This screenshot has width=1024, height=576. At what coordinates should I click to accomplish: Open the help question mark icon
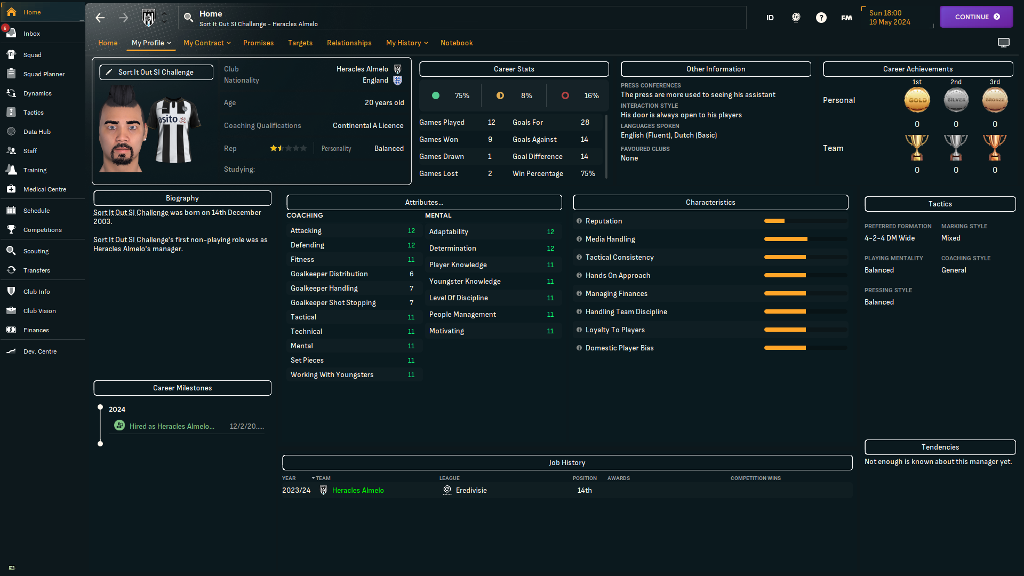coord(821,18)
